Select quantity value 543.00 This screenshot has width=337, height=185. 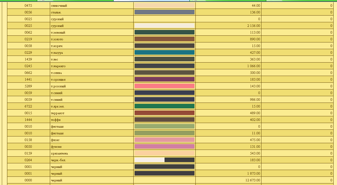click(x=255, y=154)
